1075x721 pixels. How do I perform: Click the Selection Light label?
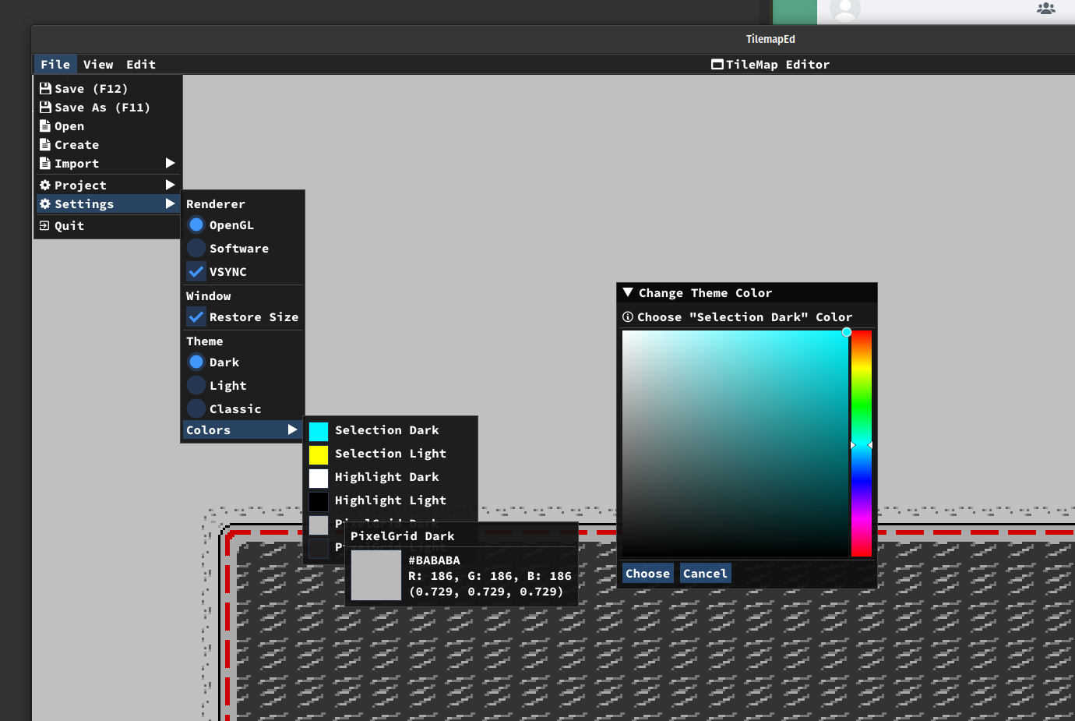pos(390,453)
